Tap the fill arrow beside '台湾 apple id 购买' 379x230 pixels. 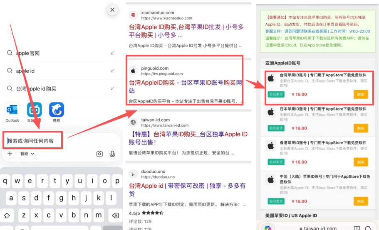coord(112,88)
